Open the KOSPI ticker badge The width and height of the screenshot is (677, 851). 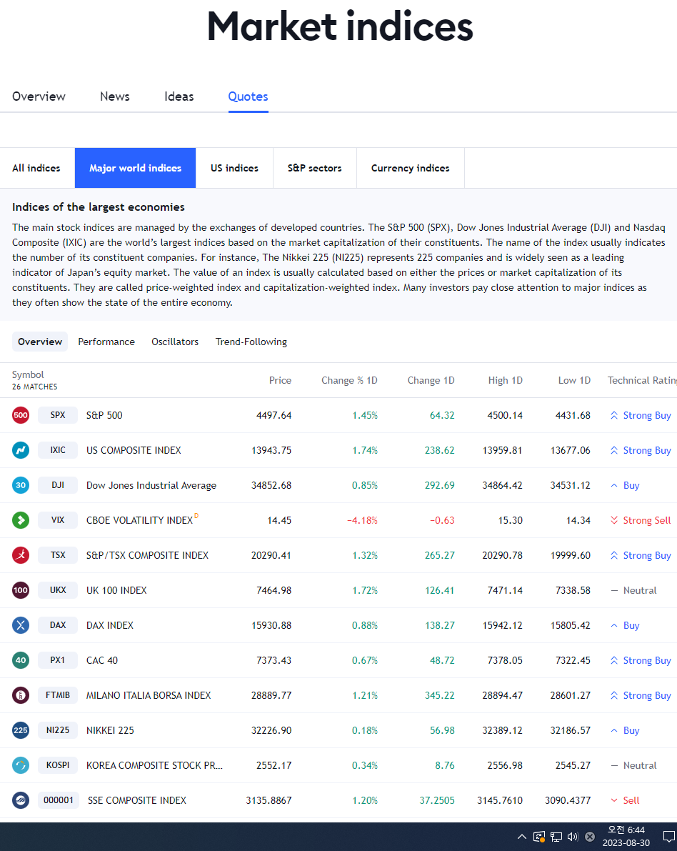click(58, 765)
